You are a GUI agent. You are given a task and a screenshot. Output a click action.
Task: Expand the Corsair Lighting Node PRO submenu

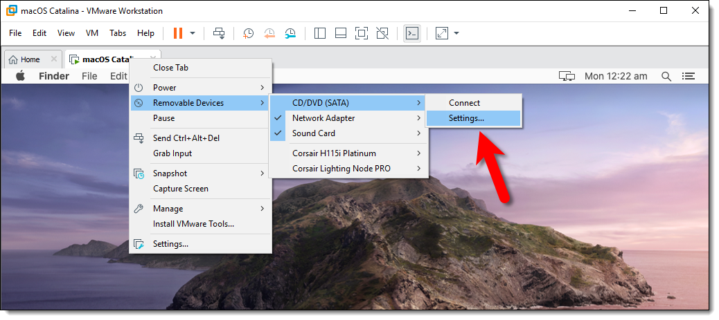[x=348, y=169]
